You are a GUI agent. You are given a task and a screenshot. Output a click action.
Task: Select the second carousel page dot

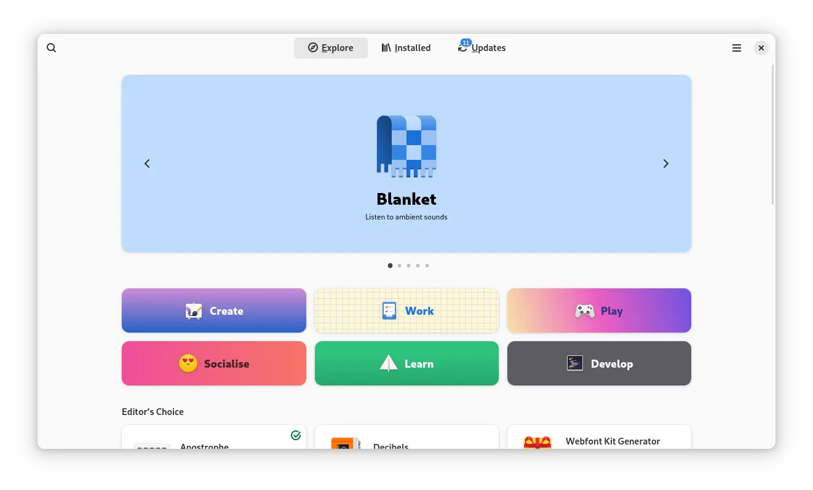pos(399,266)
